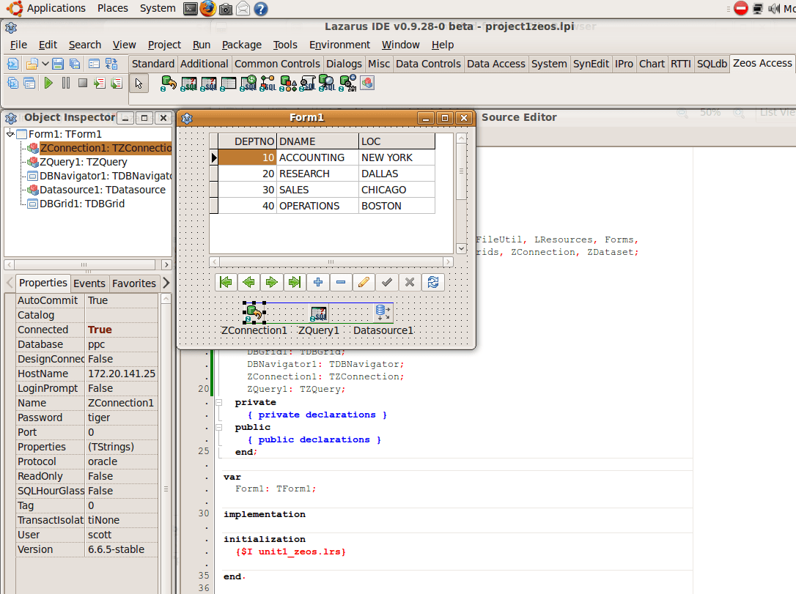
Task: Click navigator Refresh button
Action: [x=433, y=283]
